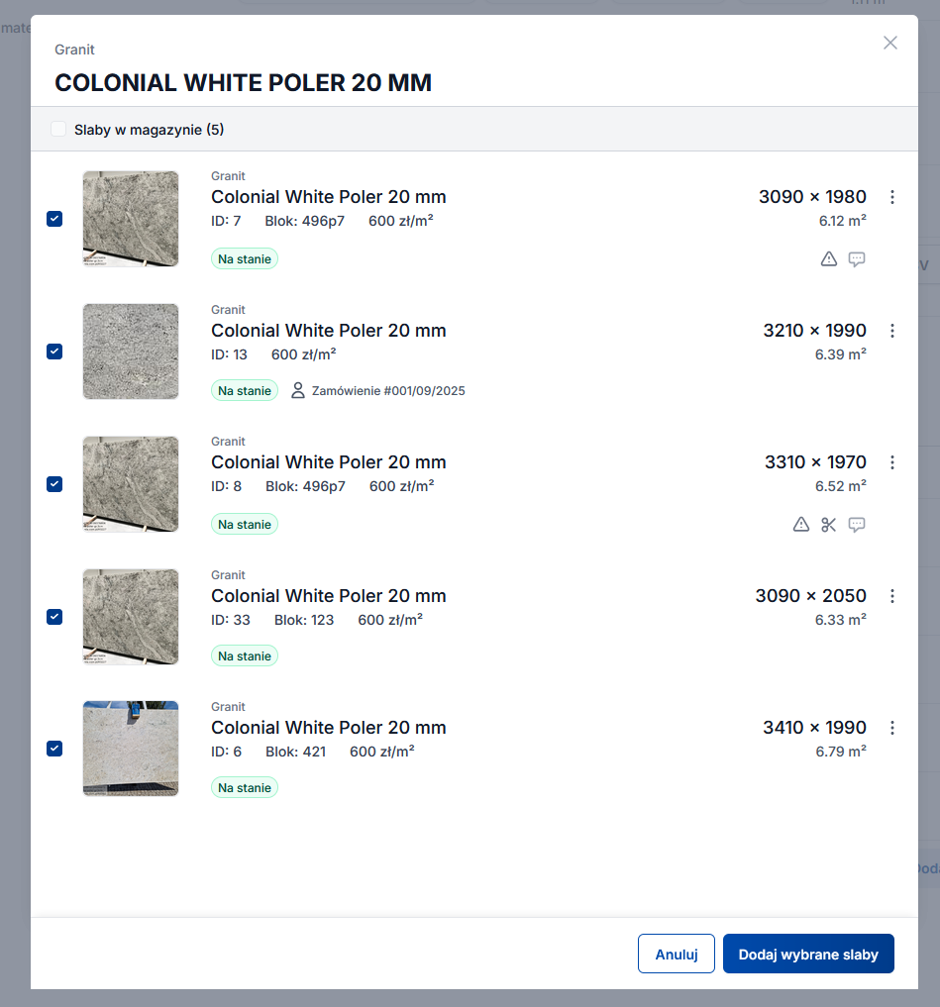Click thumbnail image of slab ID 6
The width and height of the screenshot is (940, 1007).
point(131,749)
